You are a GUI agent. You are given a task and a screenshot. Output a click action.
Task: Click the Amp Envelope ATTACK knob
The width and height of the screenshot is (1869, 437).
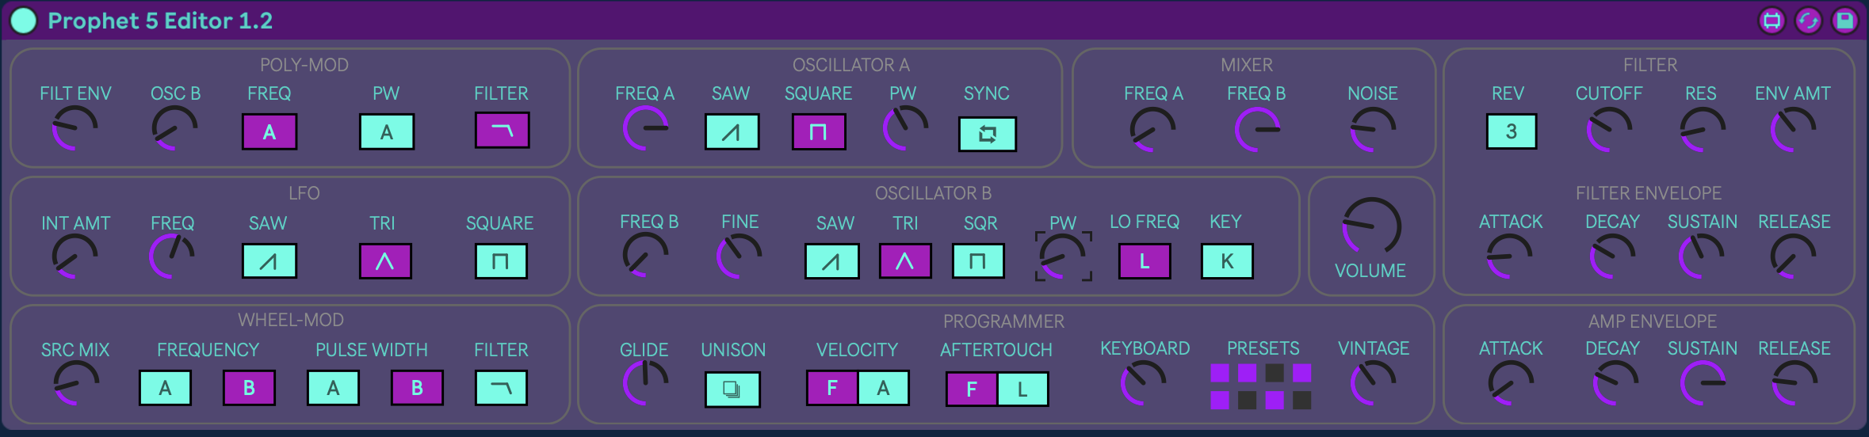[1512, 383]
